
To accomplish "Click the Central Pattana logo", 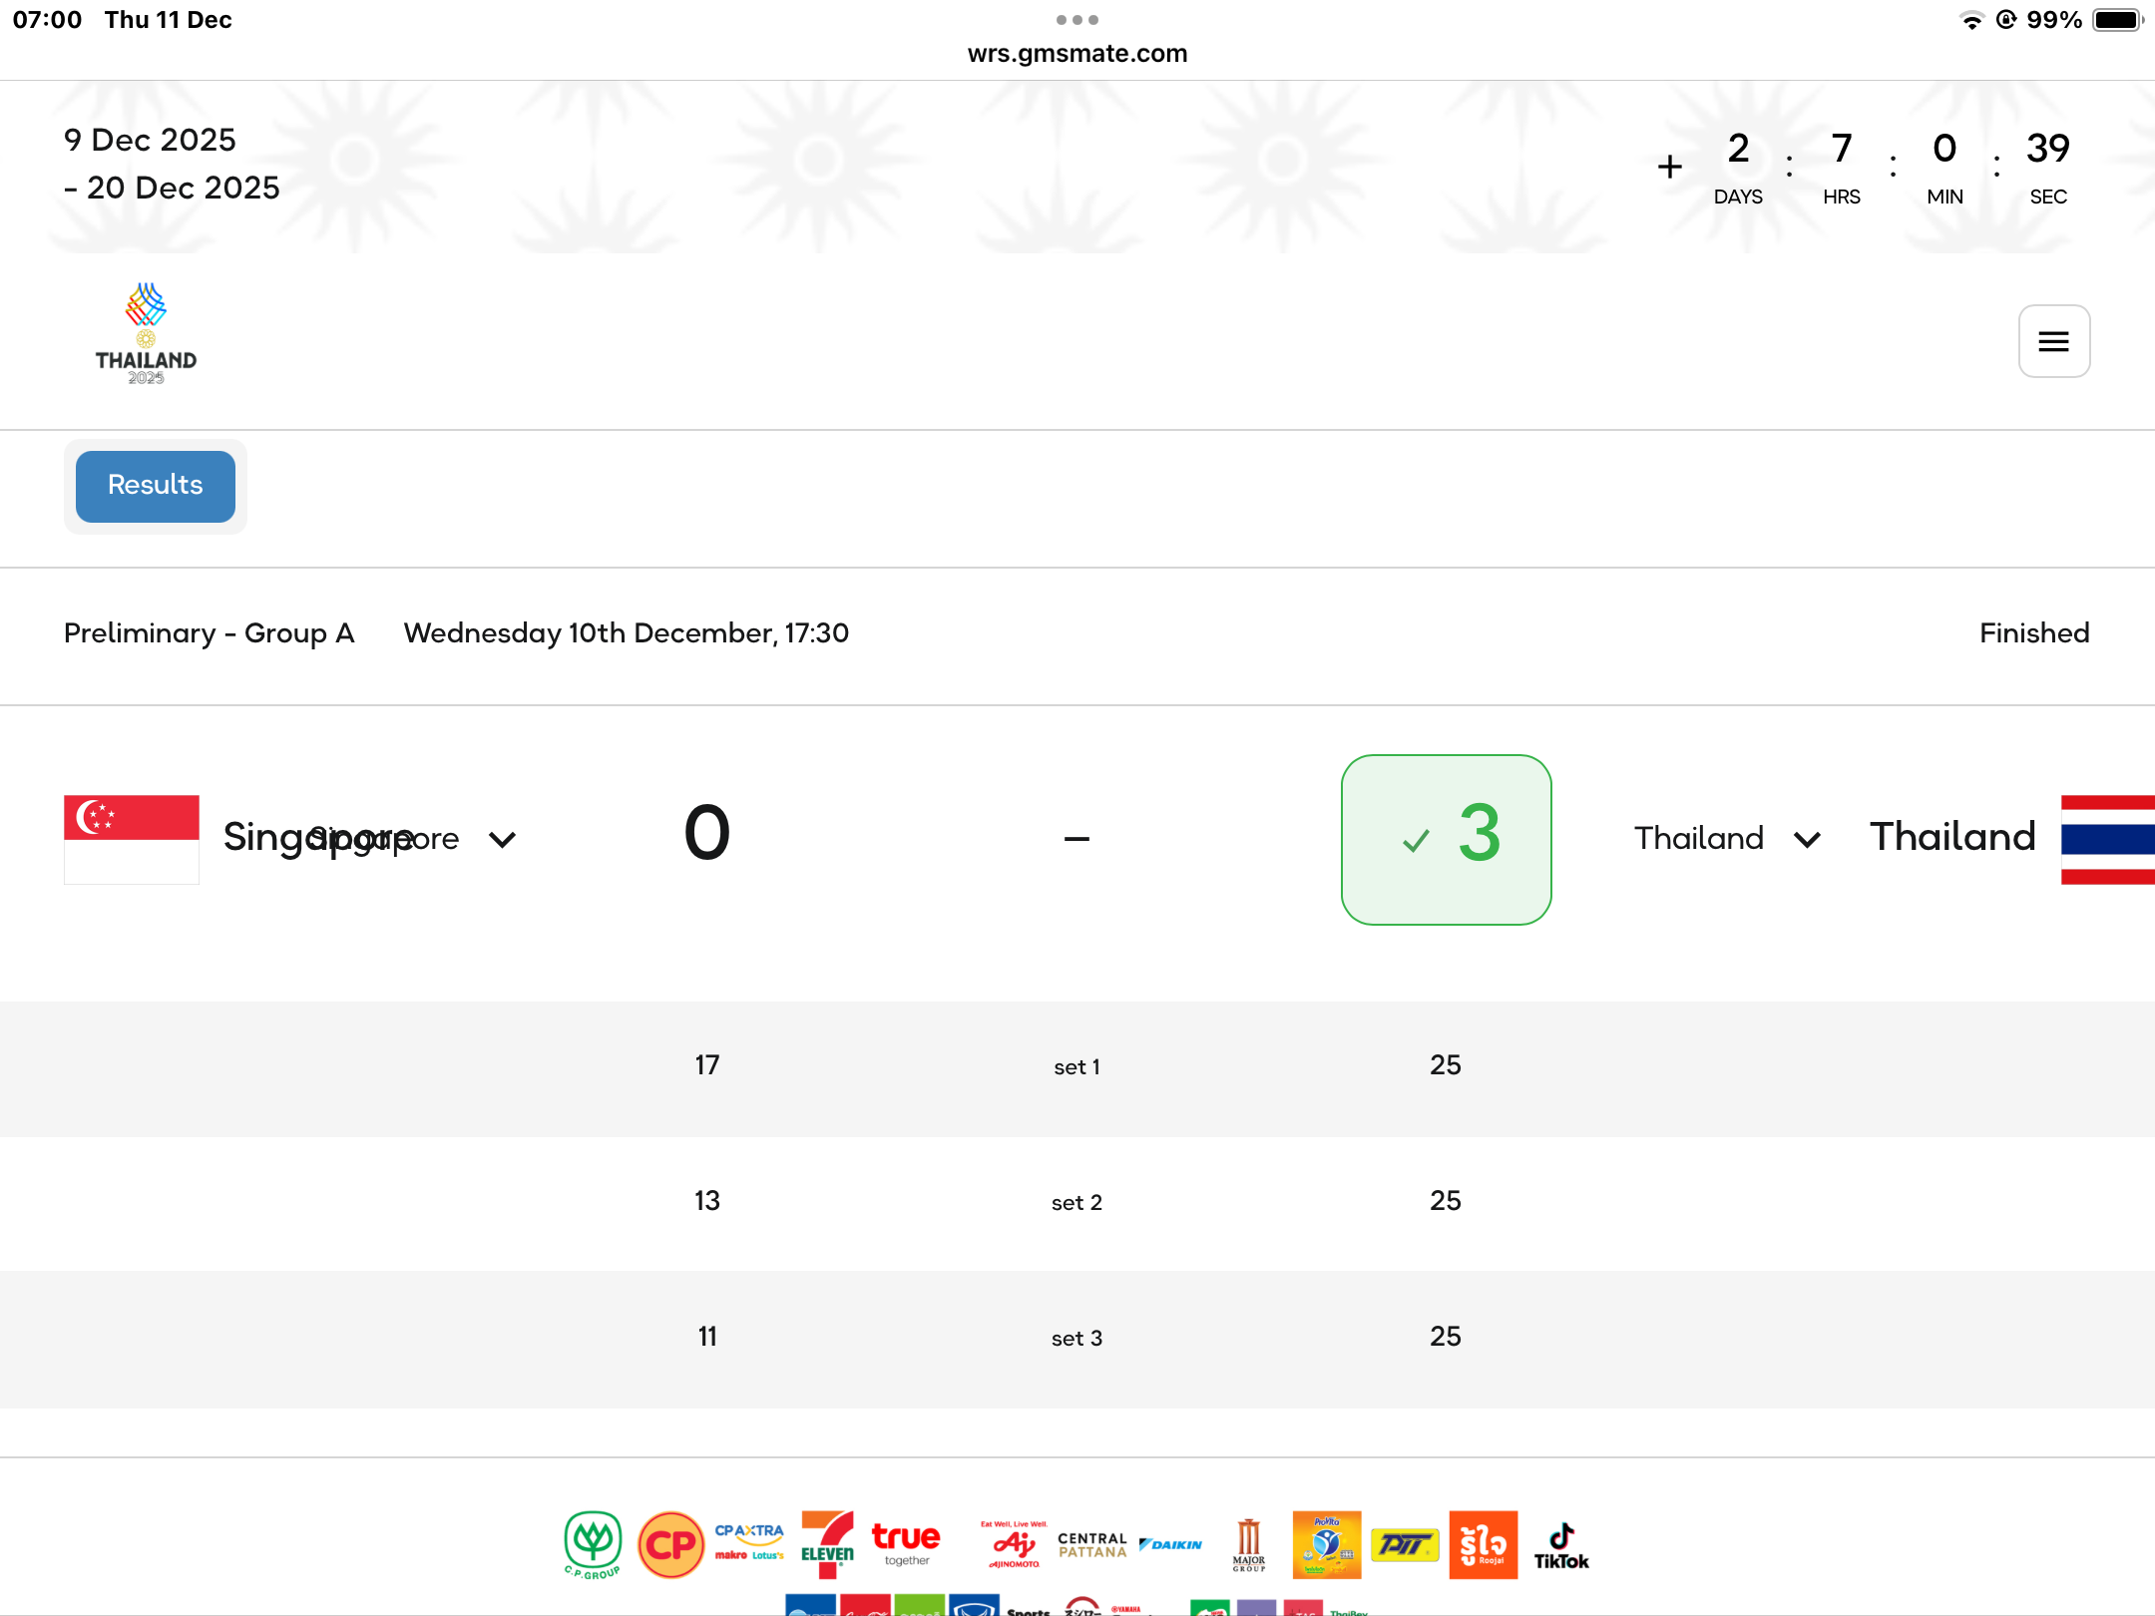I will pyautogui.click(x=1092, y=1544).
